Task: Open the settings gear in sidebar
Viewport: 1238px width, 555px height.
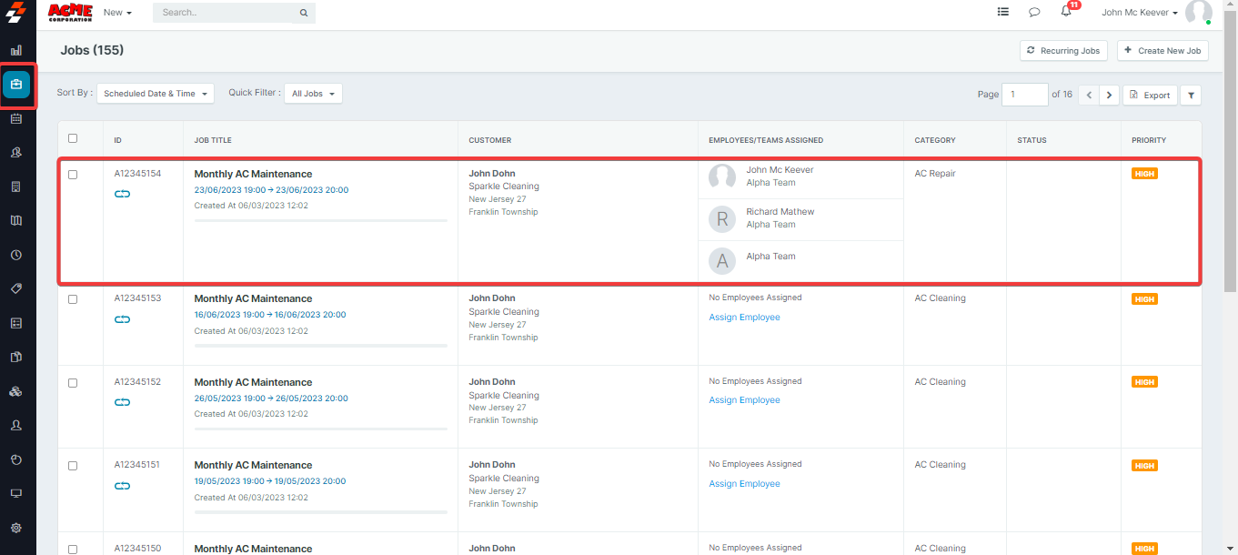Action: (x=16, y=528)
